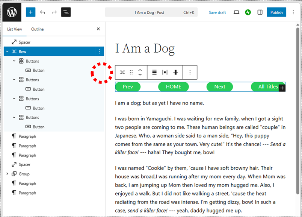Open the top-right Options three-dot menu

point(293,12)
